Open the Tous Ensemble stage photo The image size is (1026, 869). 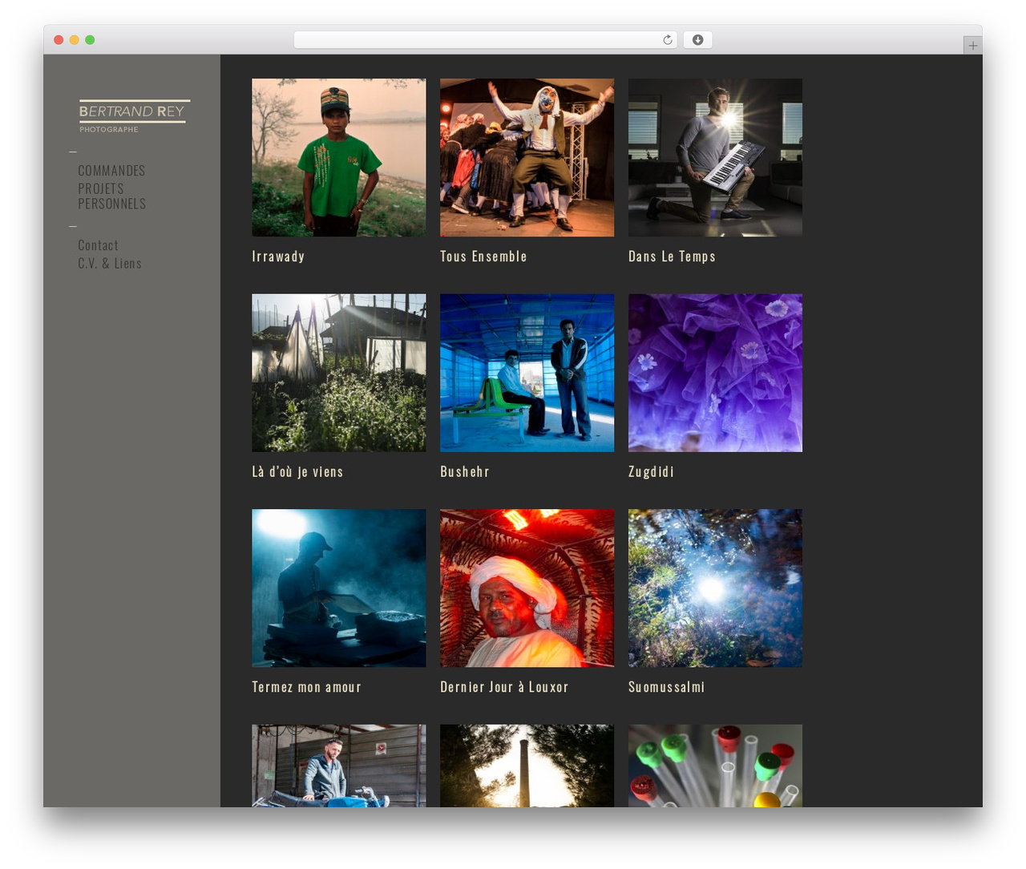point(527,157)
